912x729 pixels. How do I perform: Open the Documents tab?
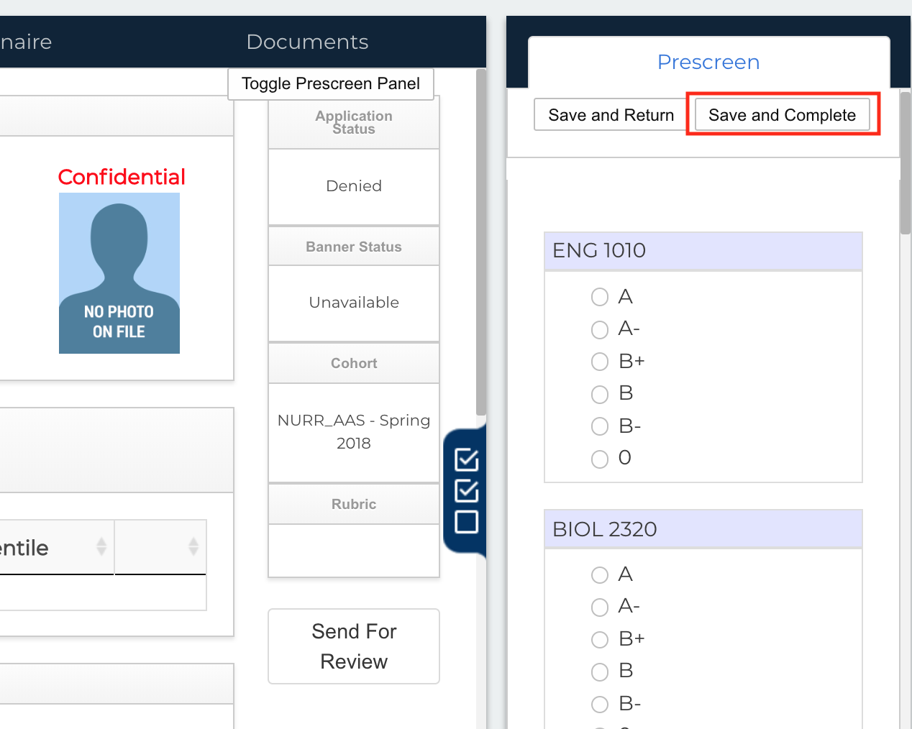307,42
